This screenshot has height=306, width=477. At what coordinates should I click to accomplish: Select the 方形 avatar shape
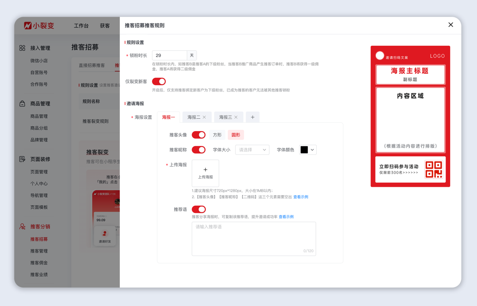coord(217,135)
